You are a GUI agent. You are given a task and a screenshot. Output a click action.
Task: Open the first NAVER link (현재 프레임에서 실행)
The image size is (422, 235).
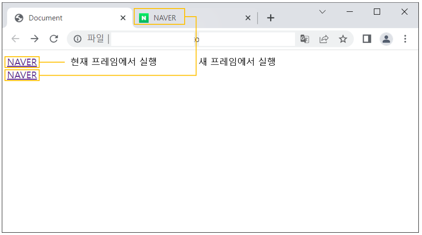[x=22, y=62]
